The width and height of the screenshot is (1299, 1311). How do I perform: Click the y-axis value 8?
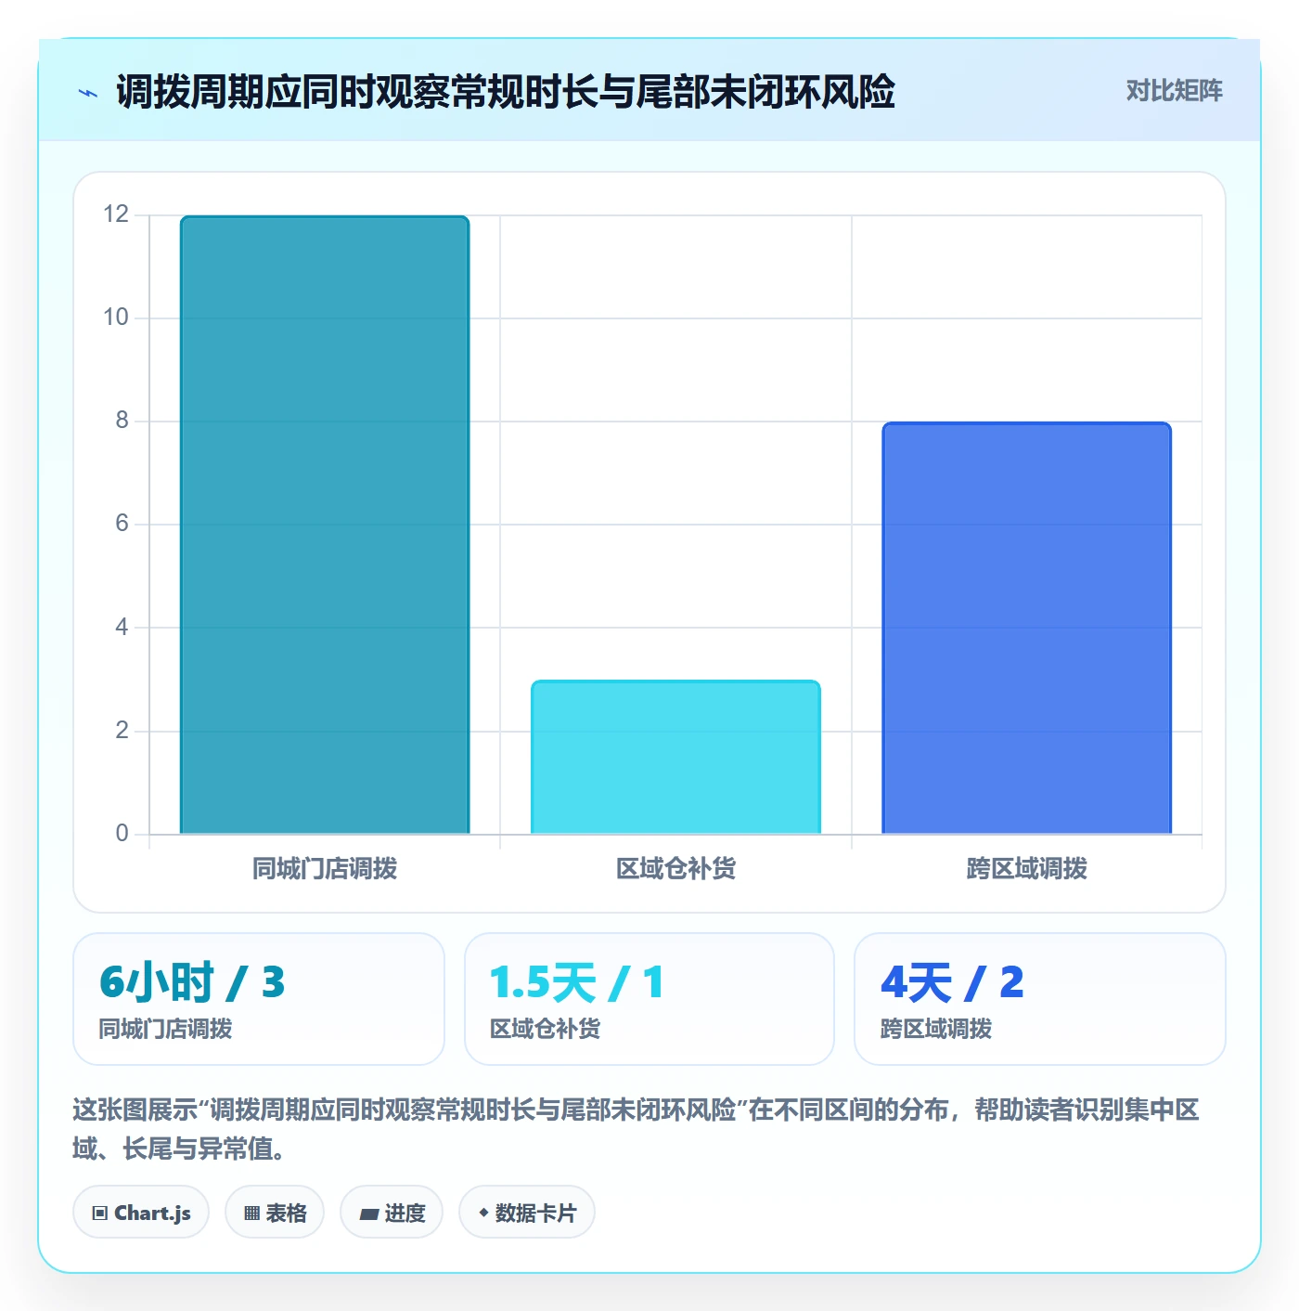(122, 421)
